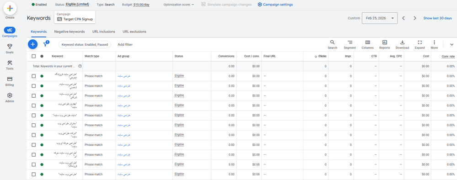Sort by Avg. CPC column header
The height and width of the screenshot is (180, 457).
[x=396, y=56]
